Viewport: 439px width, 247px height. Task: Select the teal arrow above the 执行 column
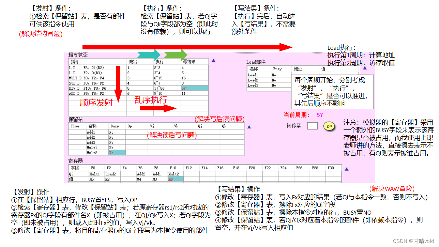149,54
